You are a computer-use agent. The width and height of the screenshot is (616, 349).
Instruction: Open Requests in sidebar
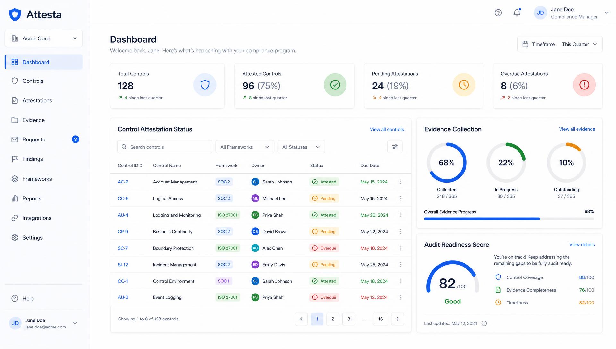click(44, 140)
